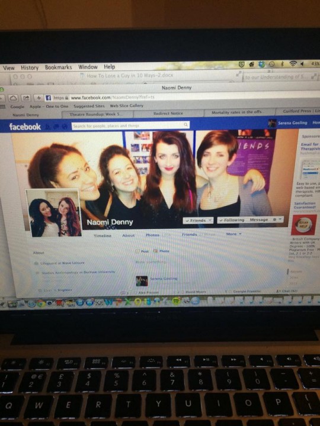Open the Photos profile tab
This screenshot has width=320, height=426.
152,235
